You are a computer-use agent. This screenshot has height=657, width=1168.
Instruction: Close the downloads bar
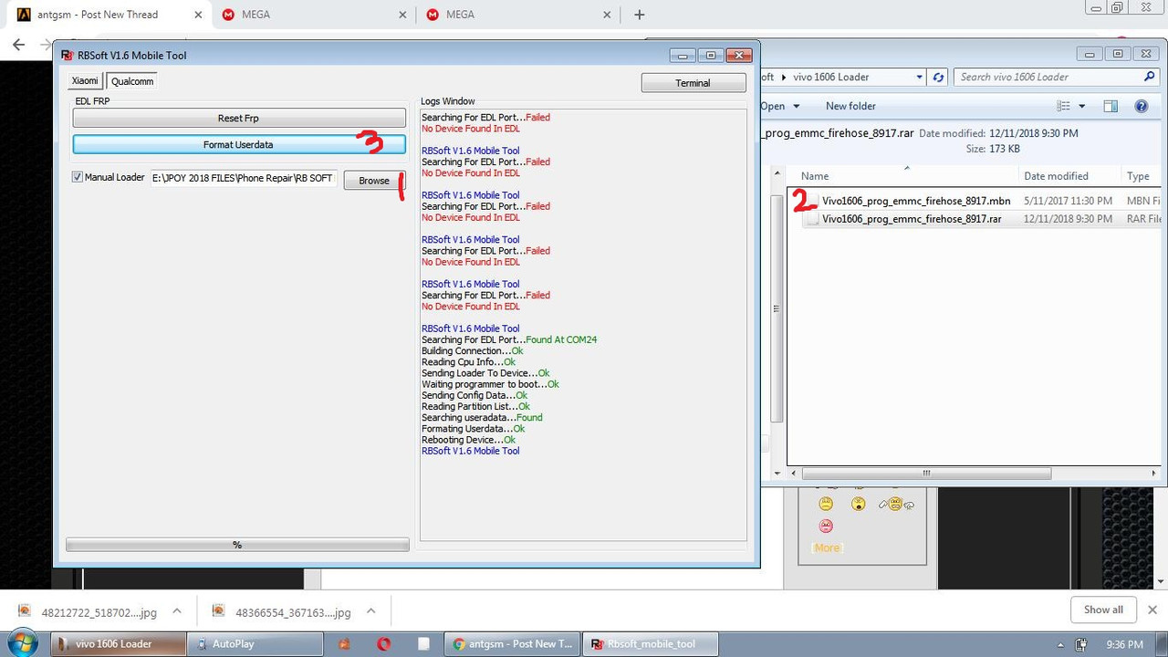(1152, 610)
